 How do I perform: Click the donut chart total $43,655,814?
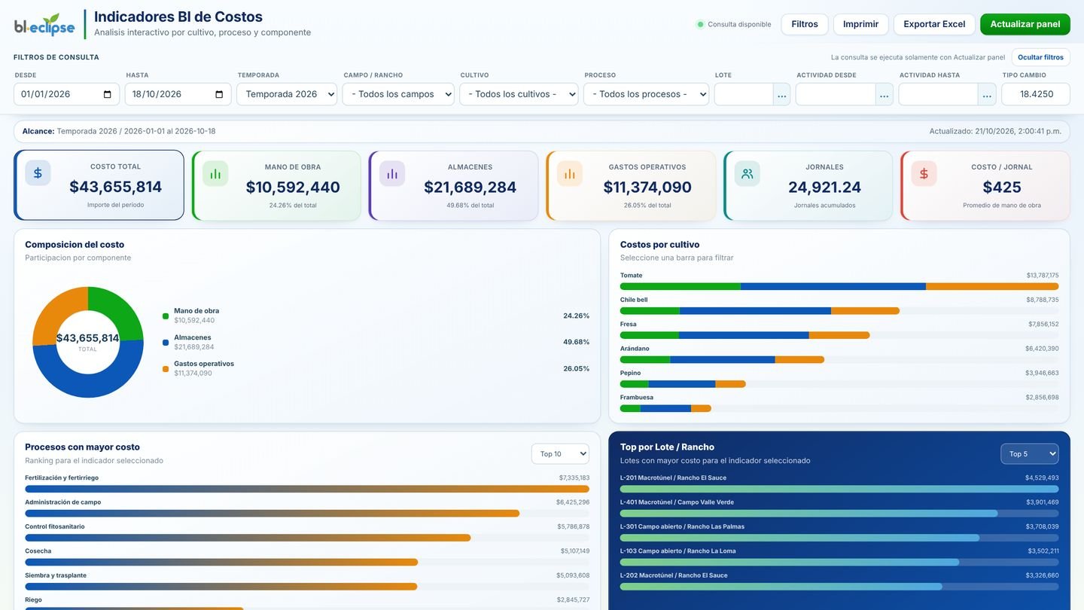pos(88,338)
